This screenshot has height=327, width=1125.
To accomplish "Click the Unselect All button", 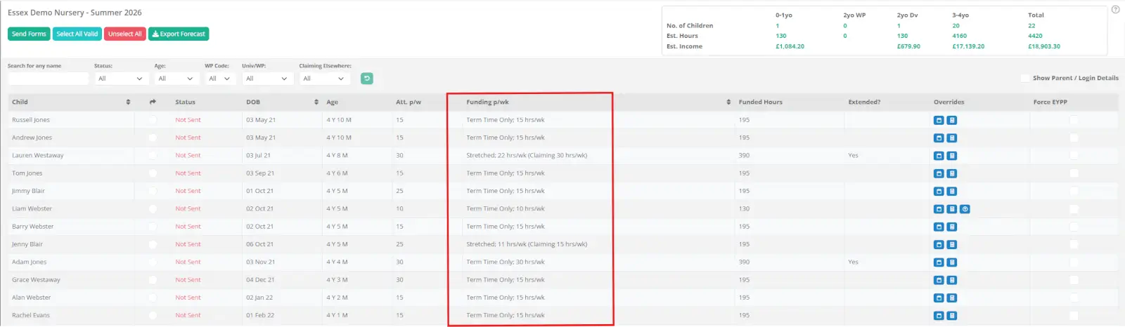I will point(125,34).
